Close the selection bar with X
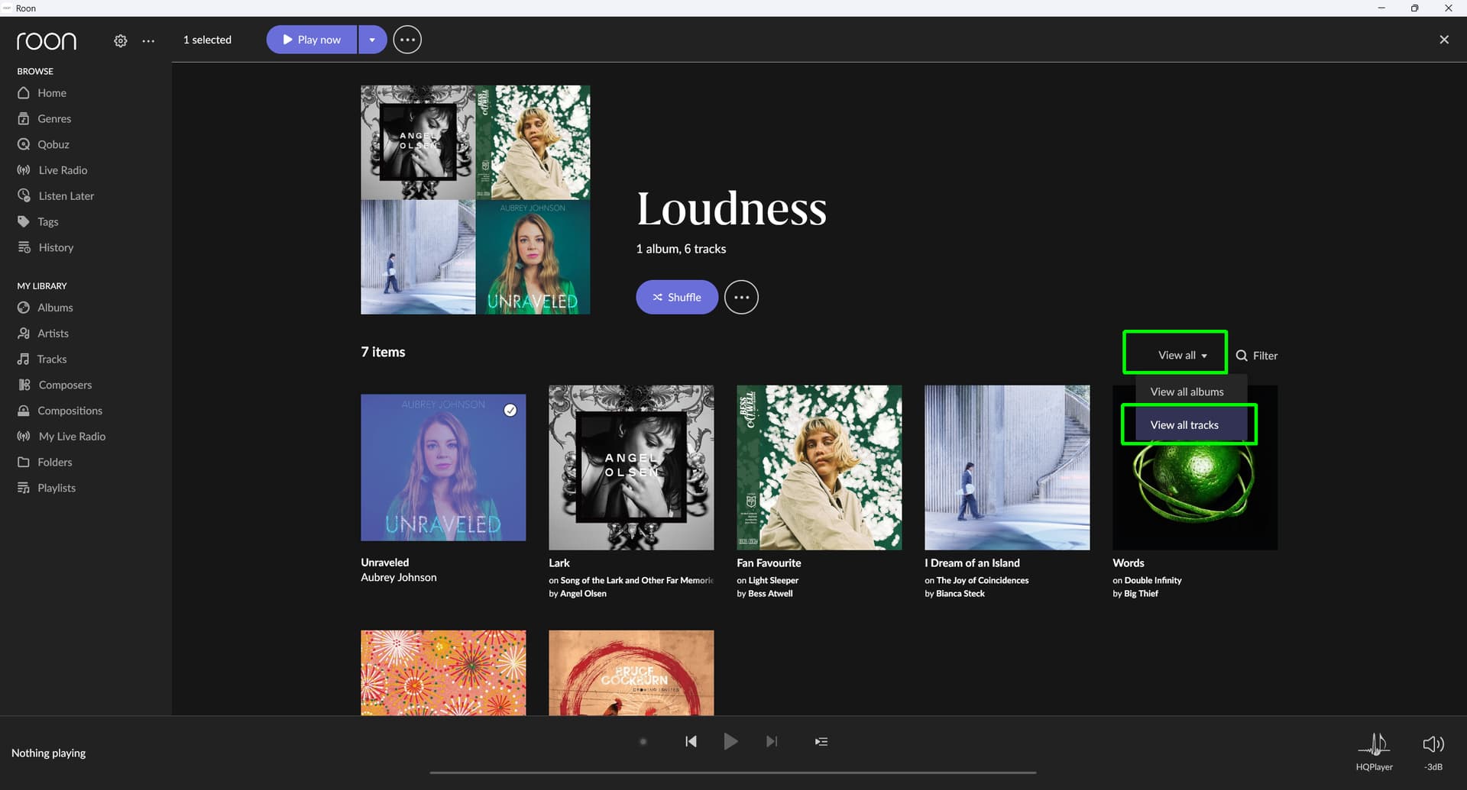This screenshot has height=790, width=1467. pos(1443,40)
